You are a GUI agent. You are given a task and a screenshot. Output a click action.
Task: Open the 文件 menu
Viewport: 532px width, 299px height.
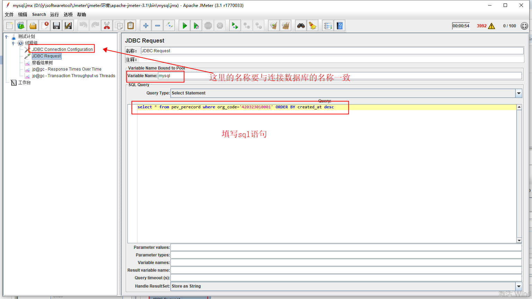(x=9, y=15)
